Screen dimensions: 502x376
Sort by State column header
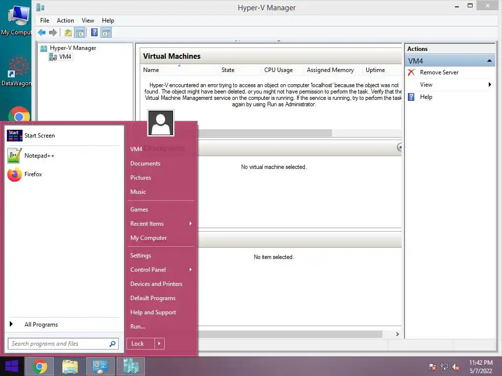tap(239, 70)
